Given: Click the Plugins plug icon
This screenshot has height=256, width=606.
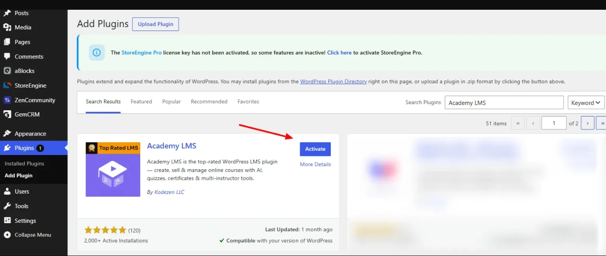Looking at the screenshot, I should pos(7,148).
